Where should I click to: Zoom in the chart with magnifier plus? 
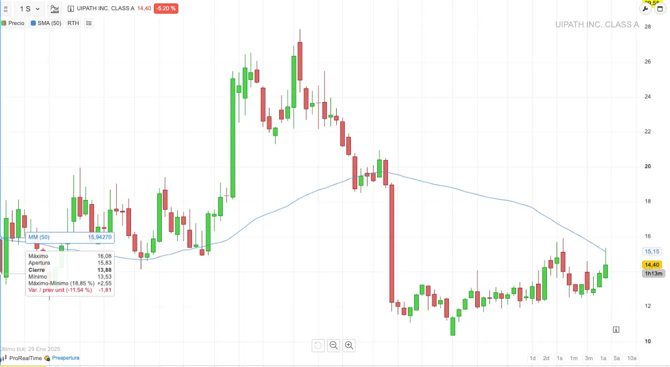click(349, 345)
